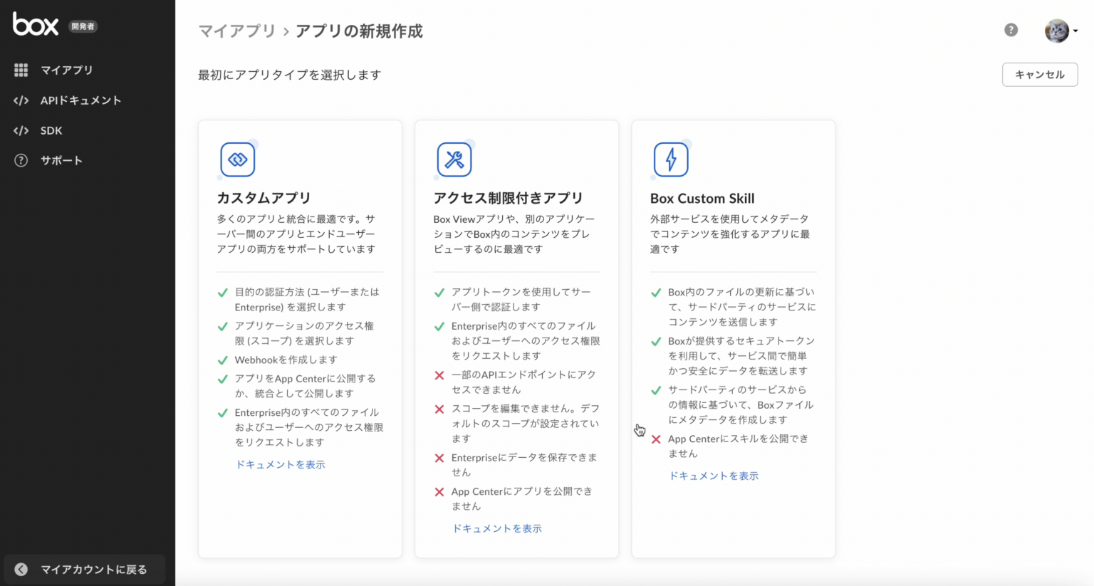Open the account menu dropdown arrow
The image size is (1094, 586).
[1078, 31]
